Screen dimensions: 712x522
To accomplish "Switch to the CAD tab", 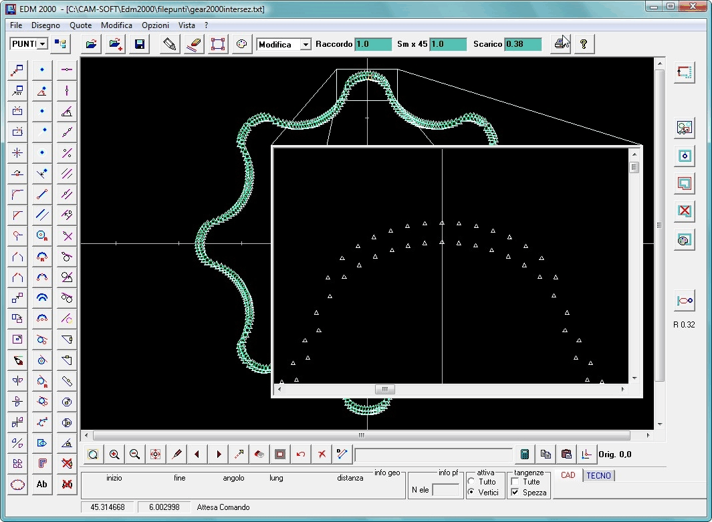I will click(568, 475).
